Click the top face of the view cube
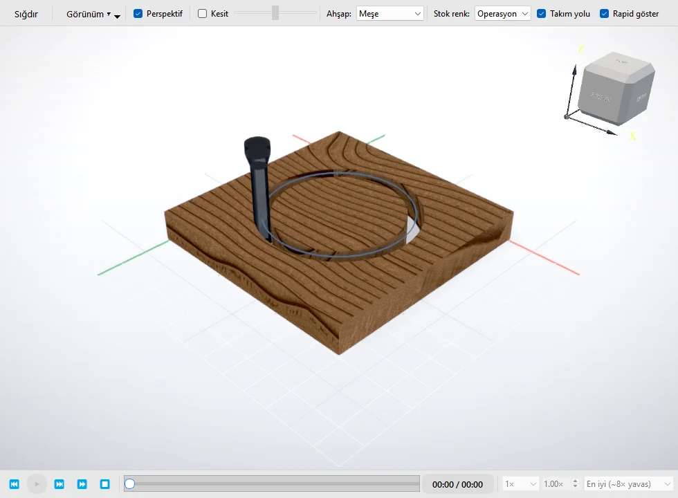678x498 pixels. [x=621, y=64]
